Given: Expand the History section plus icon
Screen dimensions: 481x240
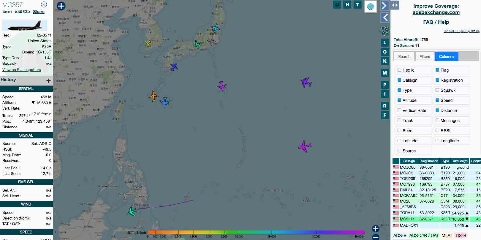Looking at the screenshot, I should pyautogui.click(x=48, y=80).
